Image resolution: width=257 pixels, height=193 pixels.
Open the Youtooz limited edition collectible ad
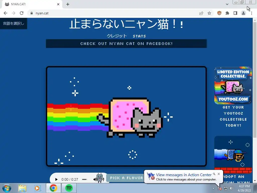(233, 85)
